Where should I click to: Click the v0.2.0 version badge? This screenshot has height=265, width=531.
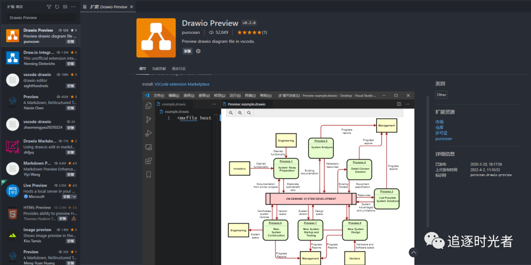tap(249, 23)
